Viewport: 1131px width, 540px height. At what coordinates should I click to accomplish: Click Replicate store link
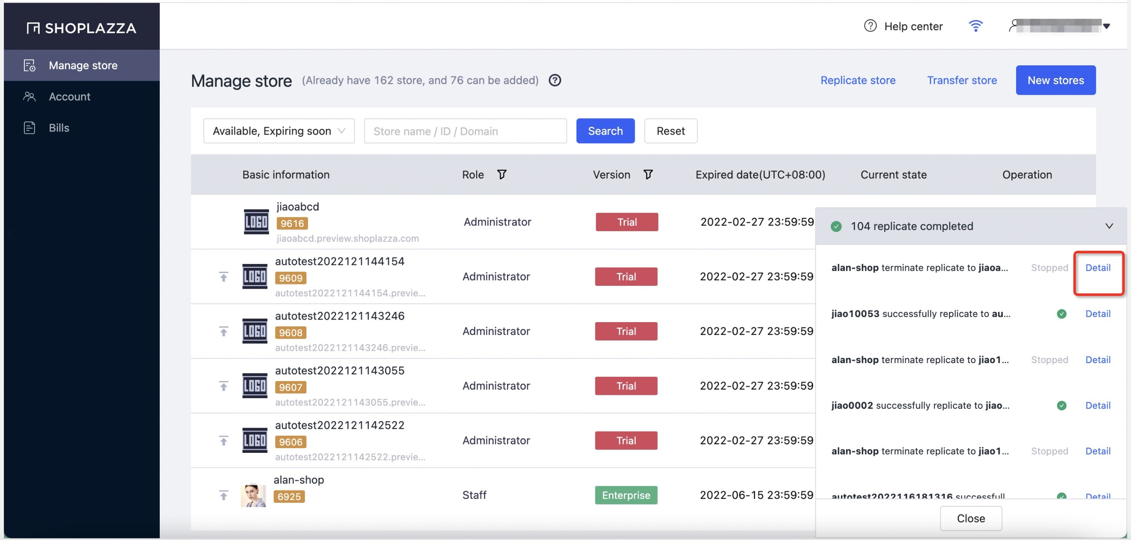point(858,80)
